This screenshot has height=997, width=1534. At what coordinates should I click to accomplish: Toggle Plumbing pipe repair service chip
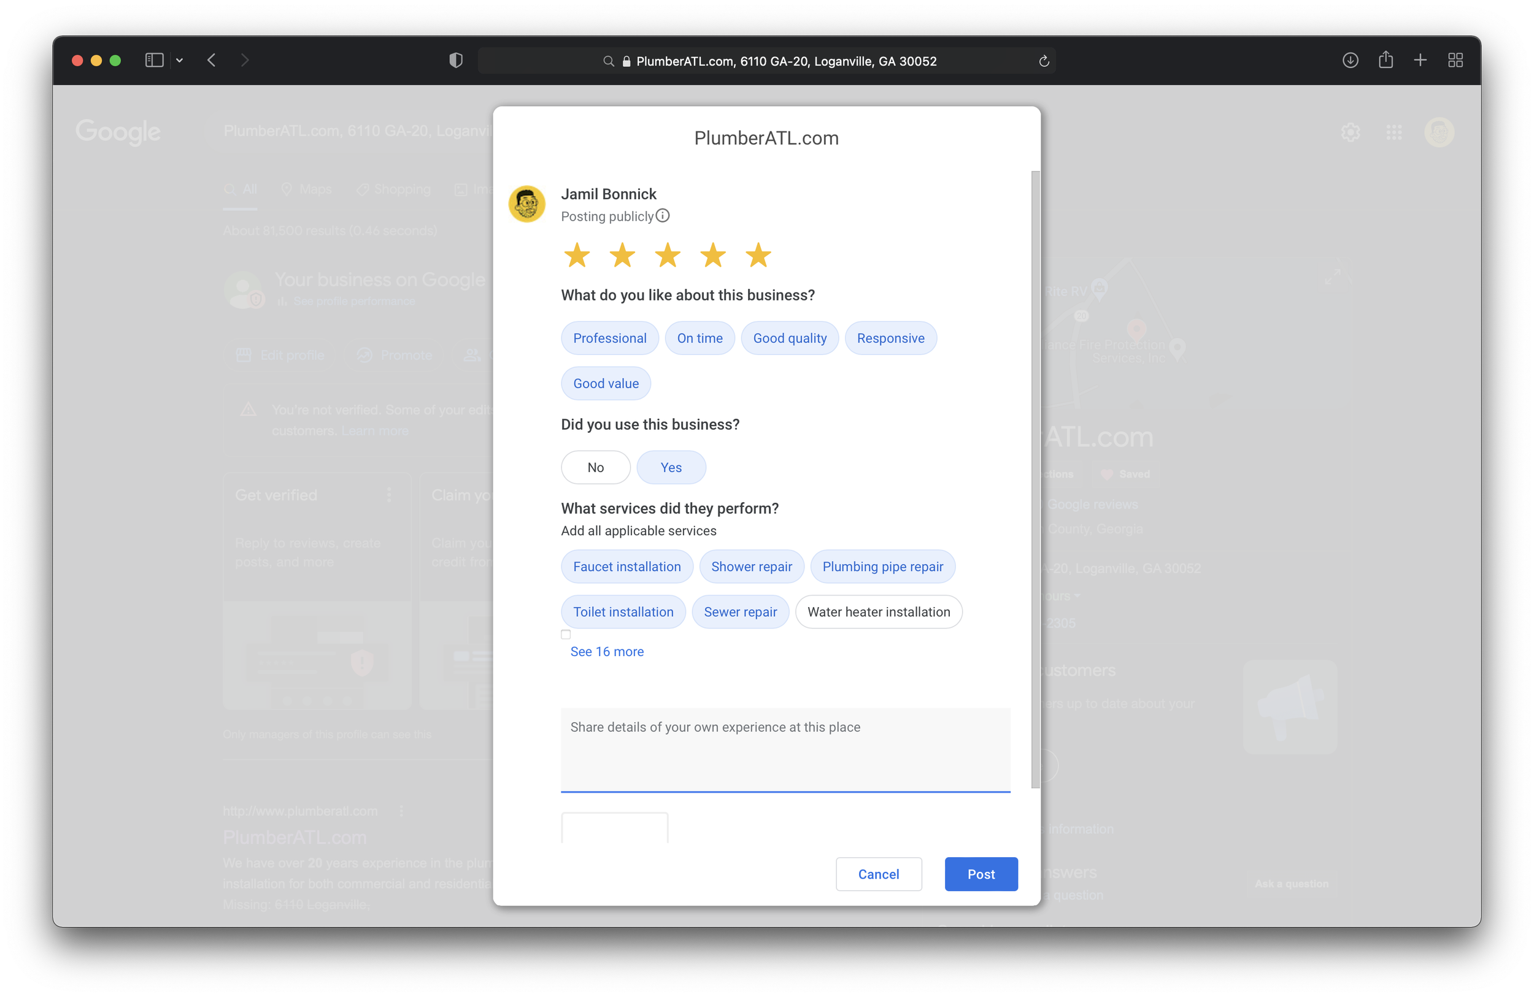coord(882,566)
